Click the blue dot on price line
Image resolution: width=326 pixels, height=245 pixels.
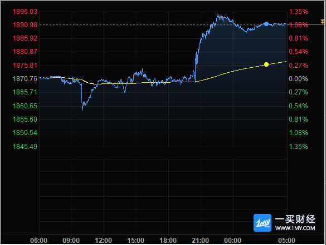(x=266, y=24)
